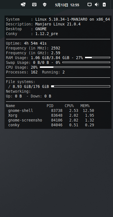Select the gnome-shell process name
Screen dimensions: 113x217
[x=21, y=111]
